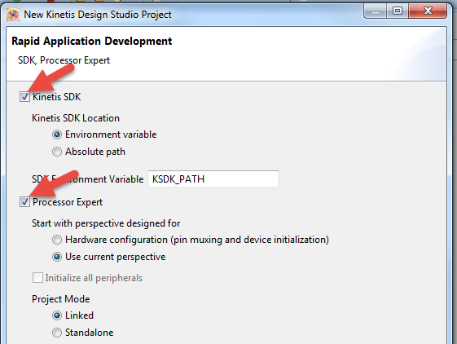Image resolution: width=457 pixels, height=344 pixels.
Task: Click the SDK, Processor Expert subtitle
Action: click(x=64, y=60)
